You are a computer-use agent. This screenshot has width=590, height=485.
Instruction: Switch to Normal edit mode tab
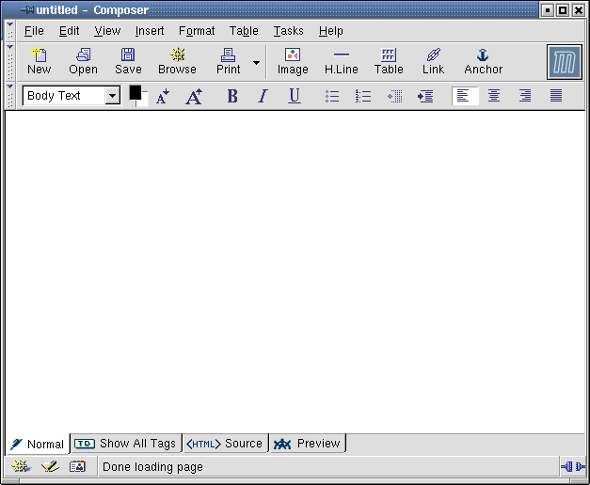[x=38, y=444]
